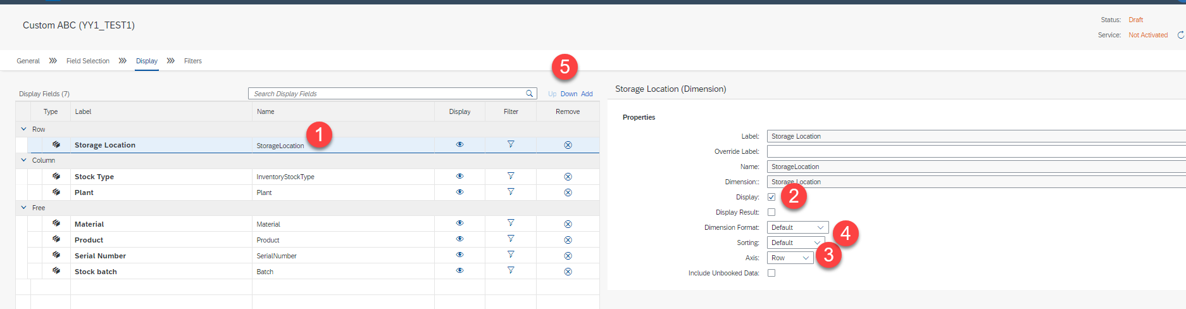Remove the Plant field
This screenshot has width=1186, height=309.
568,192
